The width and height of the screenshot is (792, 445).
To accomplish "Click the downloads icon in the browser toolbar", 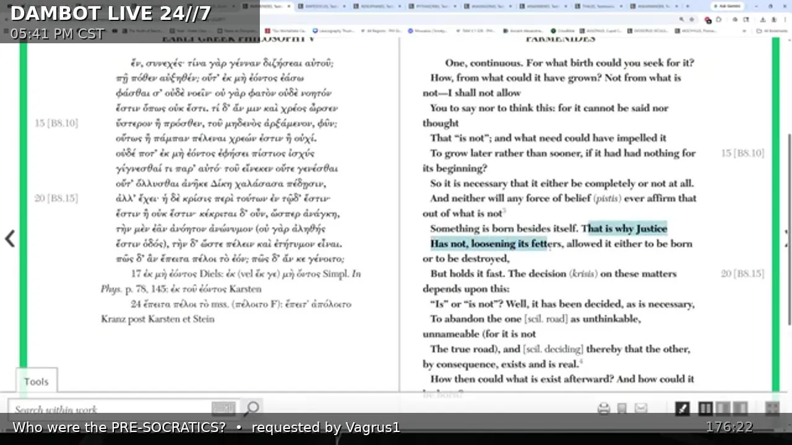I will click(762, 20).
